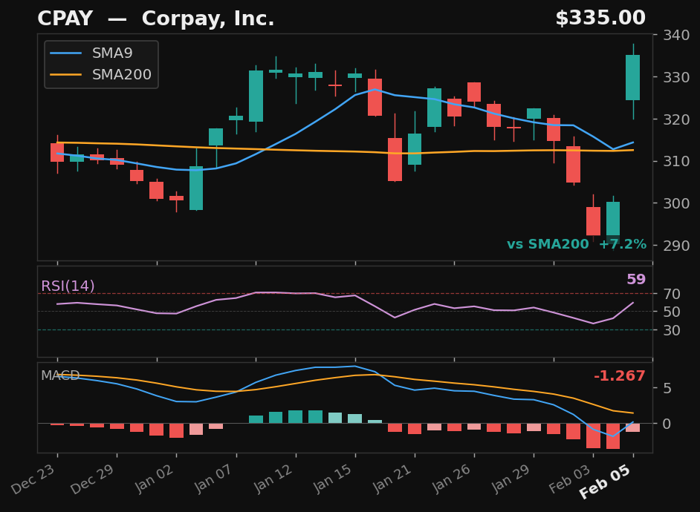This screenshot has width=700, height=512.
Task: Click the first red candle on Dec 23
Action: click(x=57, y=152)
